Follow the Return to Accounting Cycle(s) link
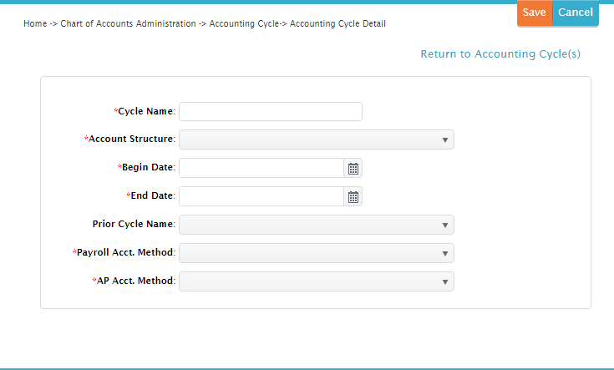Screen dimensions: 614x370 pos(500,54)
